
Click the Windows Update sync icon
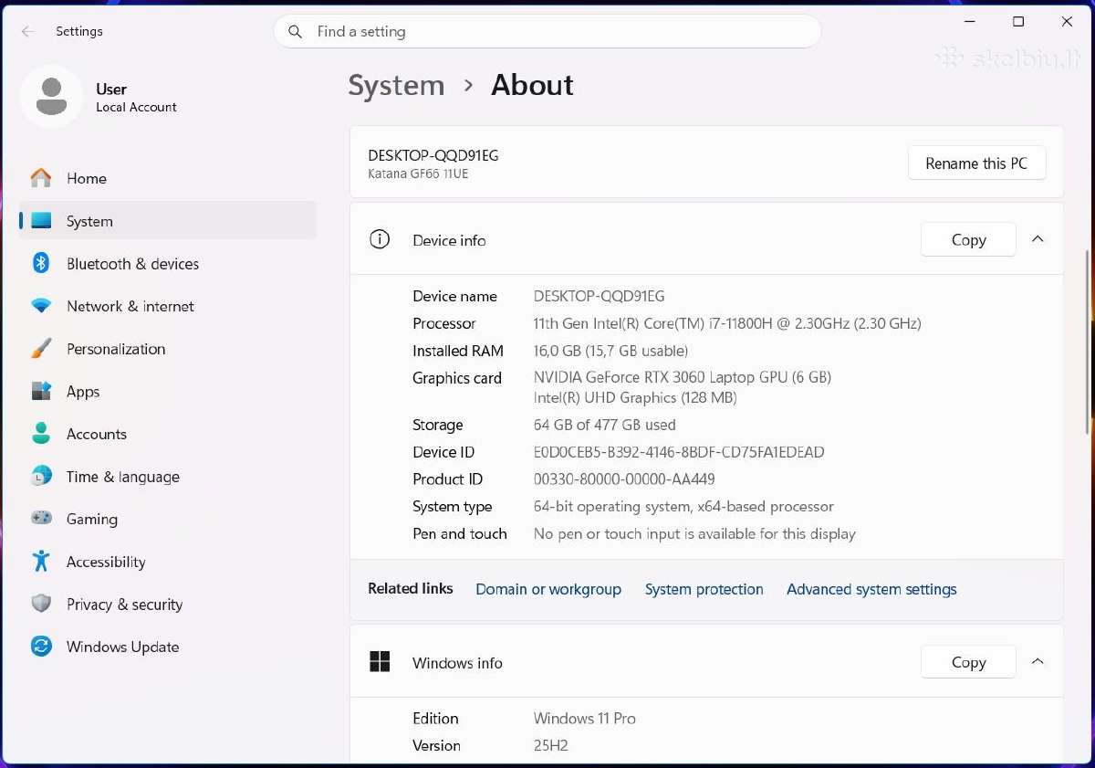41,647
